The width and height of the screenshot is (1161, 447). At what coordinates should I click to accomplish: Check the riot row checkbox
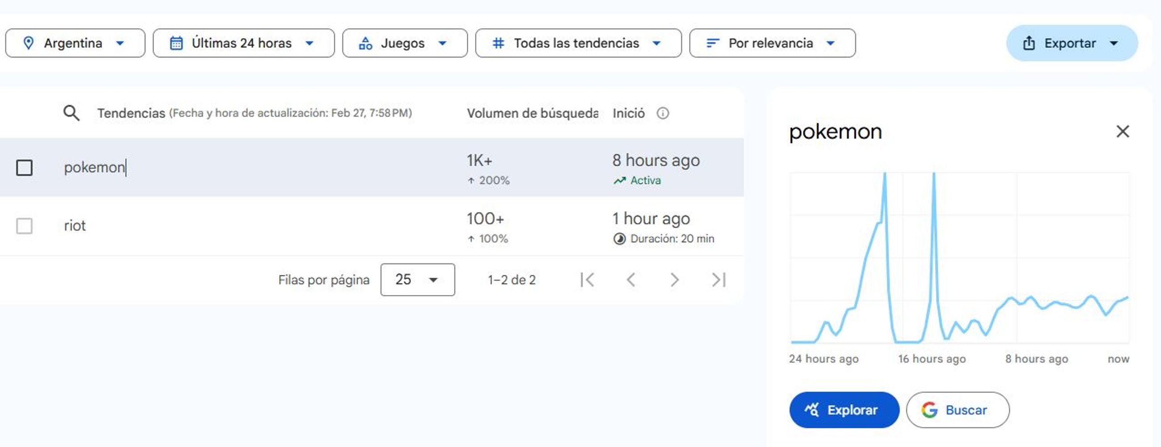tap(24, 226)
